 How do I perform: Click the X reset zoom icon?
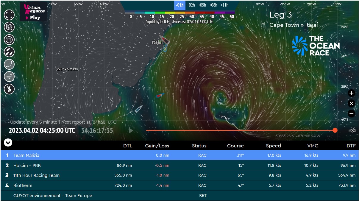[352, 103]
